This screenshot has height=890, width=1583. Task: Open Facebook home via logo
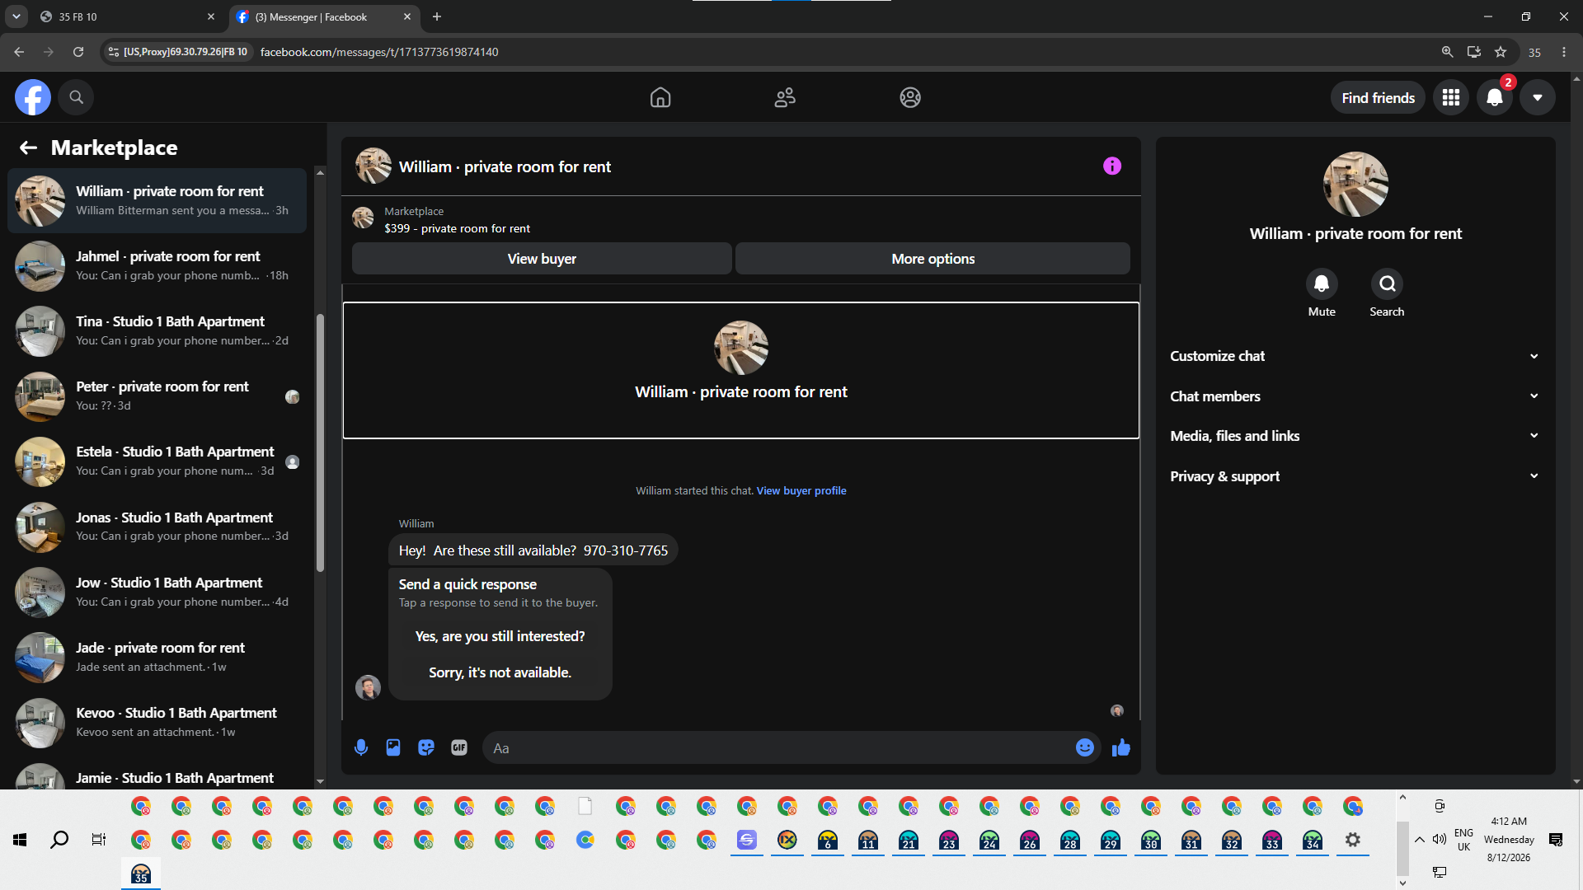pyautogui.click(x=33, y=97)
